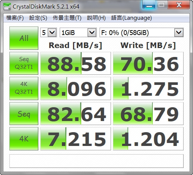The height and width of the screenshot is (175, 193).
Task: Start the 4K Q32T1 test
Action: coord(24,88)
